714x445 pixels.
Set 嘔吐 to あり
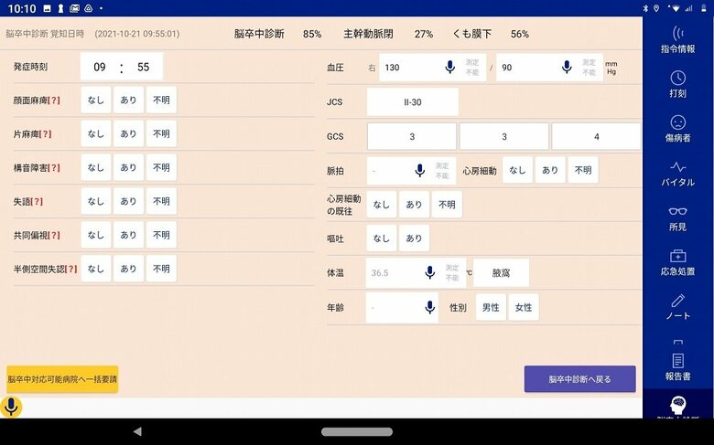tap(414, 238)
